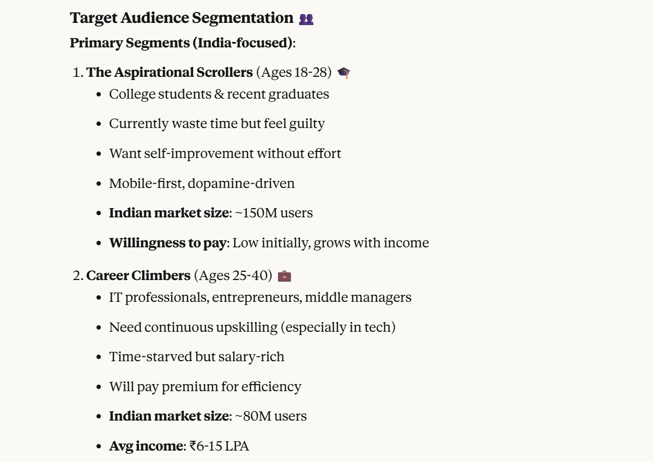
Task: Click the 'Currently waste time but feel guilty' line
Action: tap(216, 124)
